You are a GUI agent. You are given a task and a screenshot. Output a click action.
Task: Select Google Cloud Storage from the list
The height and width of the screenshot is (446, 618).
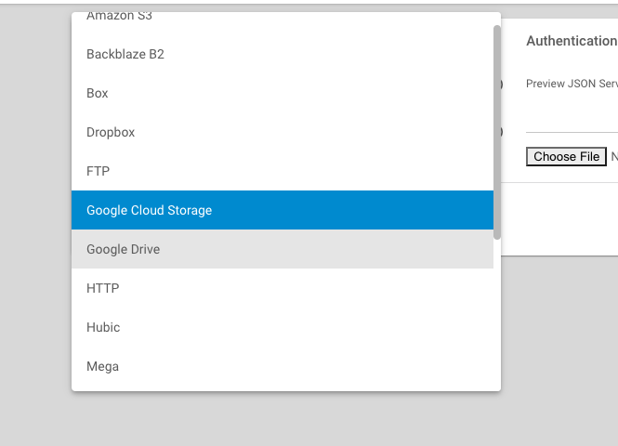pos(149,211)
